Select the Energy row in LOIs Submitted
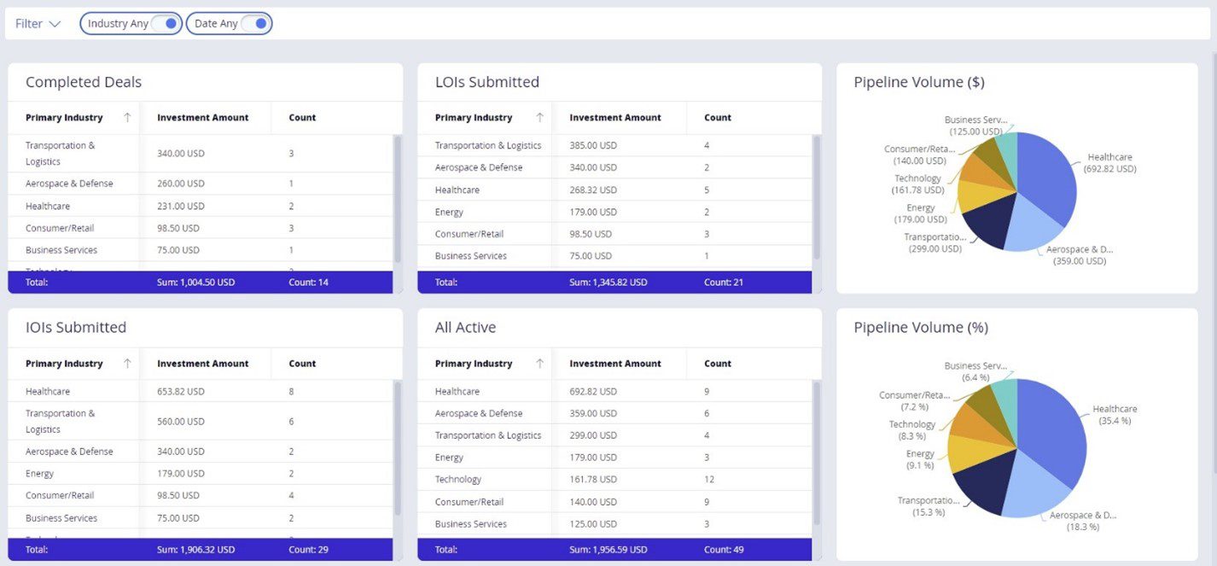This screenshot has height=566, width=1217. pyautogui.click(x=614, y=213)
